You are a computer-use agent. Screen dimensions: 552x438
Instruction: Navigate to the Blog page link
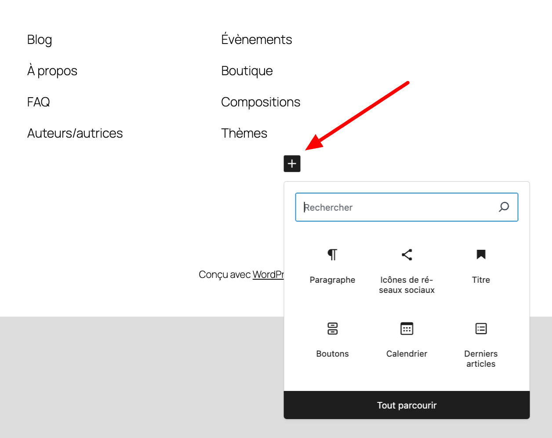click(39, 40)
